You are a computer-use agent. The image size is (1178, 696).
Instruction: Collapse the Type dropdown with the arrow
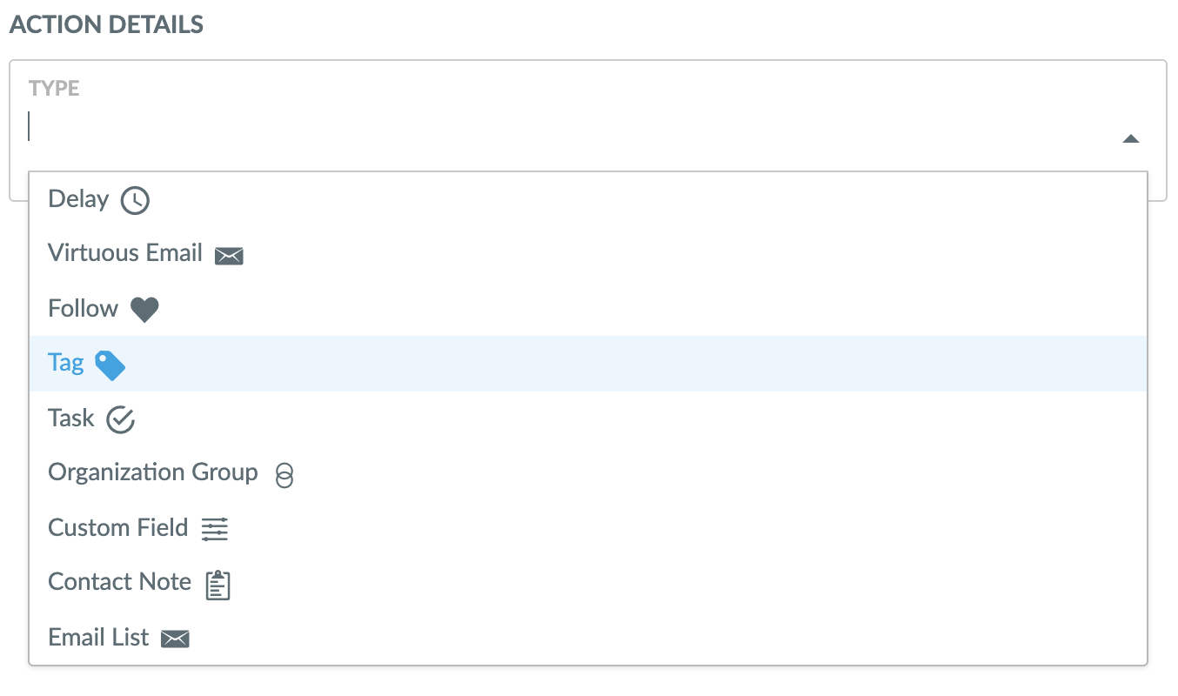tap(1130, 137)
